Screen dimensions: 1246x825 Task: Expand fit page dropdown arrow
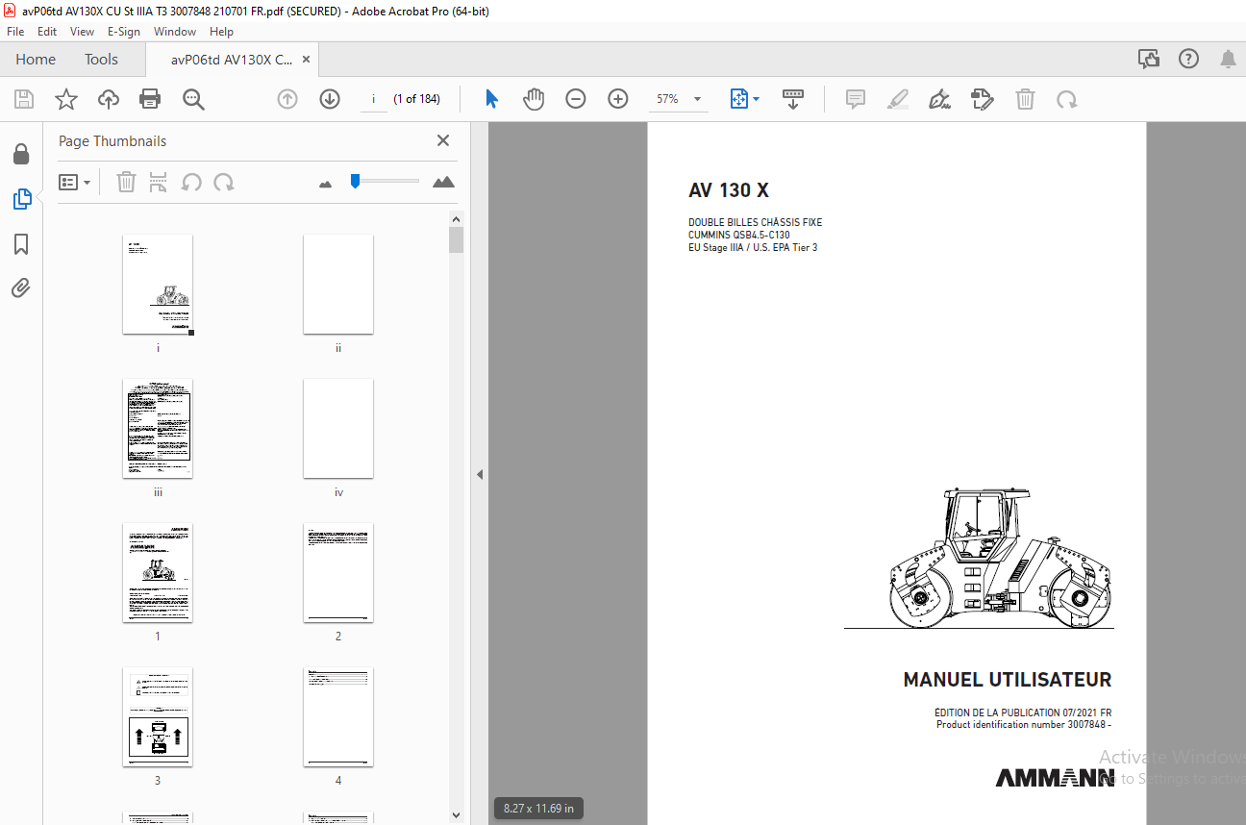click(x=756, y=99)
